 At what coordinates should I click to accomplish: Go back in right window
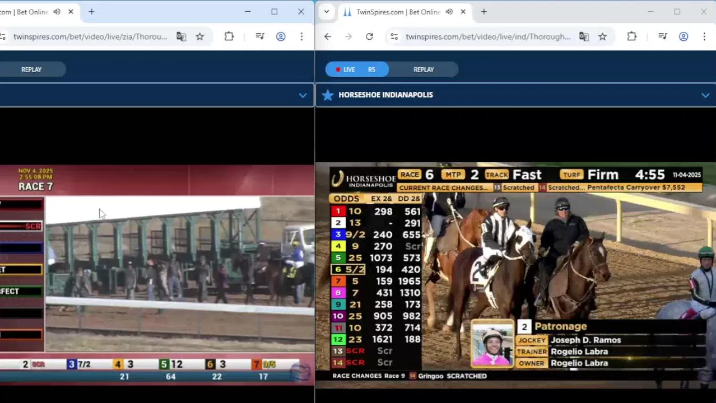(328, 36)
